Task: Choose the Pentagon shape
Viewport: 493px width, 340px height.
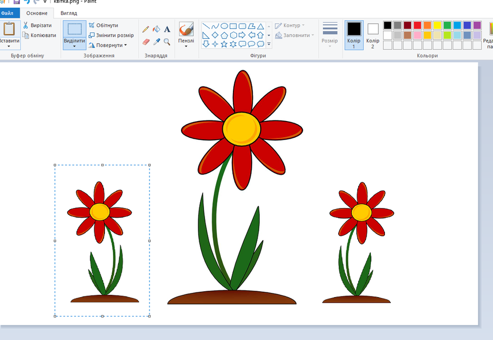Action: (x=224, y=35)
